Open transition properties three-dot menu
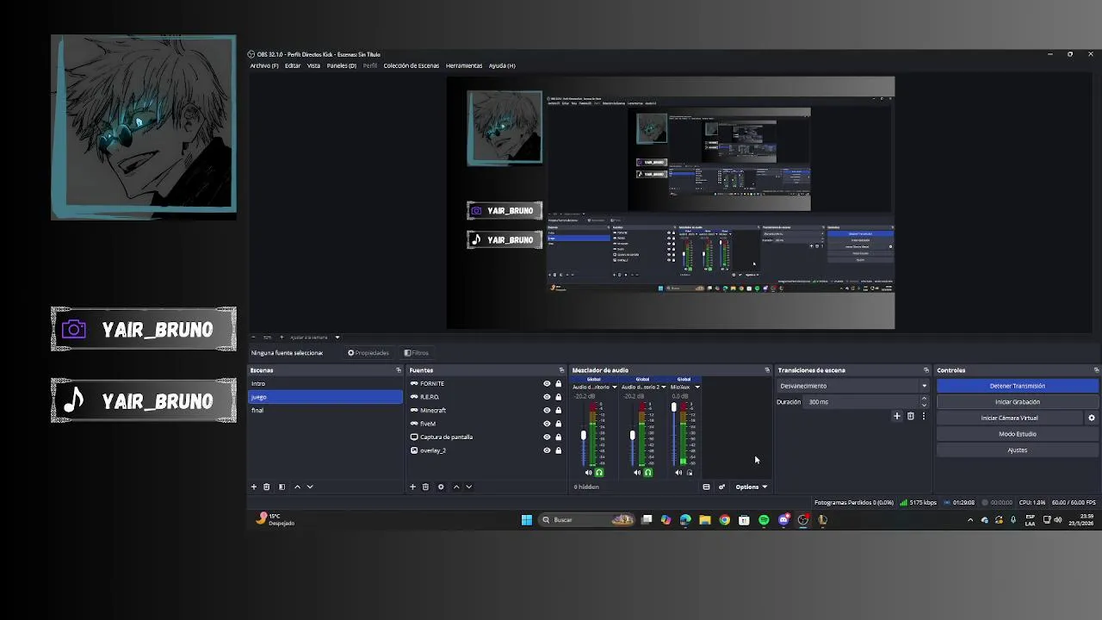The image size is (1102, 620). click(924, 416)
